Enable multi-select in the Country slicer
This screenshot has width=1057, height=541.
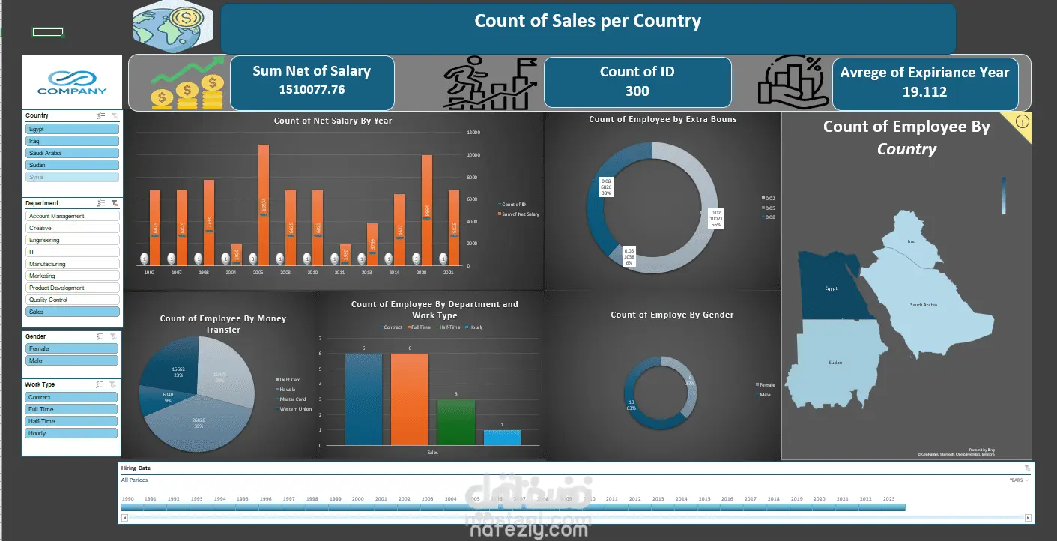coord(101,116)
